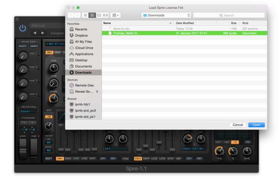The image size is (279, 181).
Task: Click the pitch bend wheel slider
Action: 23,149
